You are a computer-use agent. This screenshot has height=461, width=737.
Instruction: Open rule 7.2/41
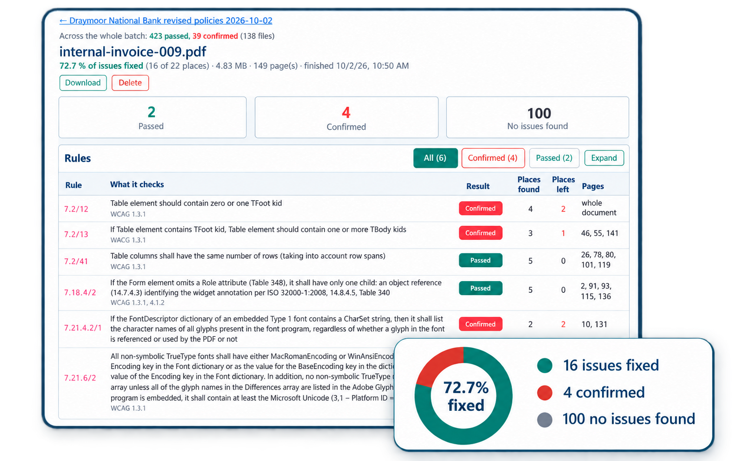76,261
